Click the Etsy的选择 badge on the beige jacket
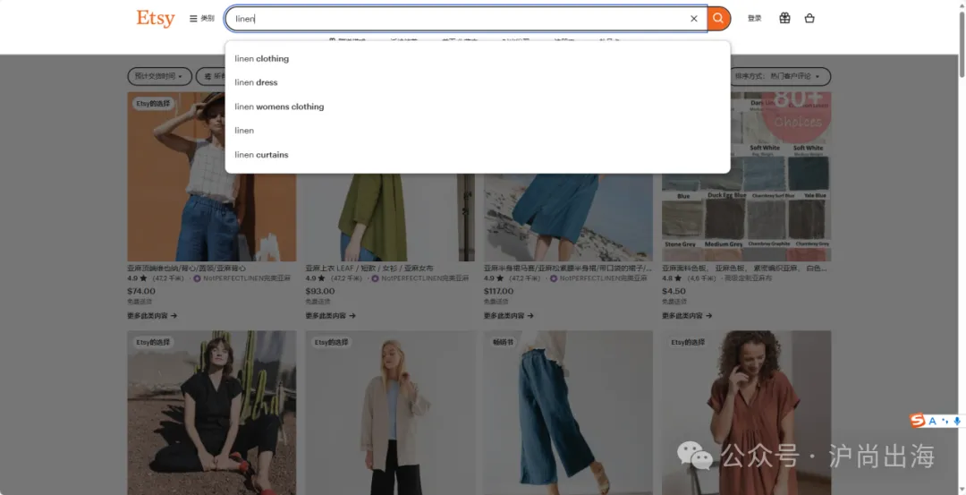Screen dimensions: 966x495 (x=332, y=342)
